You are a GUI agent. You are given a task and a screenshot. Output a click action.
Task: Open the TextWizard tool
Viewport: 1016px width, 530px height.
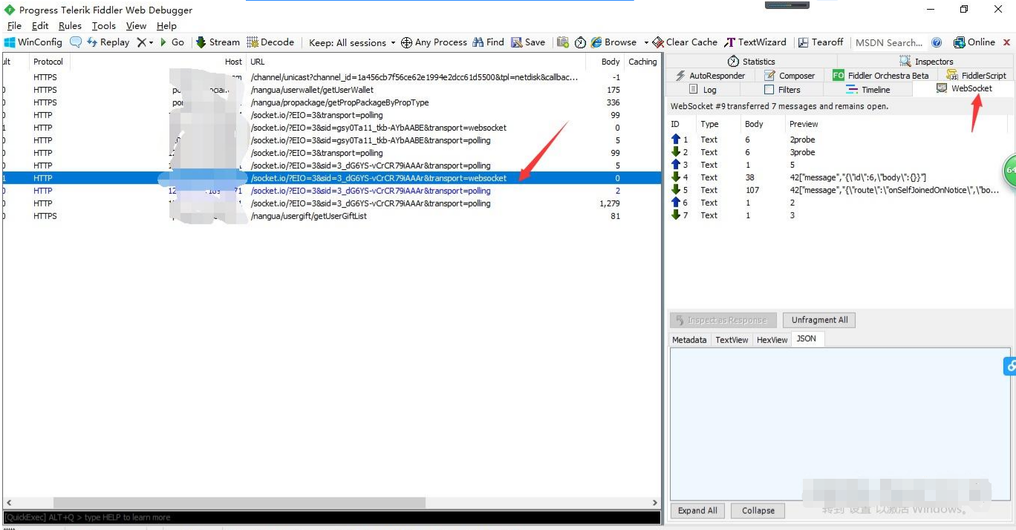point(756,42)
